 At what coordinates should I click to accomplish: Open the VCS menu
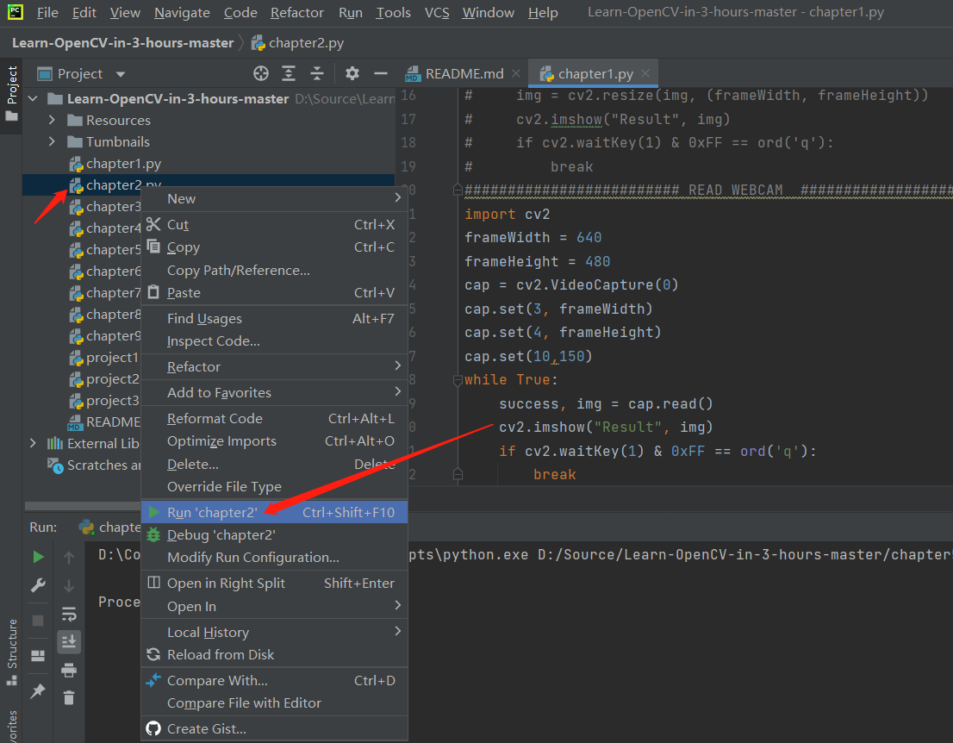pyautogui.click(x=436, y=12)
